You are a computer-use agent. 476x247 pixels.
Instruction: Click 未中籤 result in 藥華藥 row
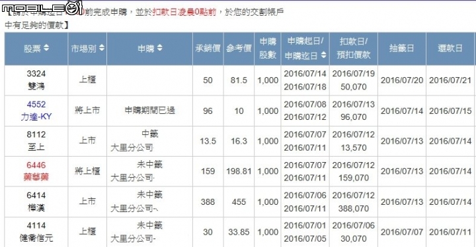click(149, 164)
